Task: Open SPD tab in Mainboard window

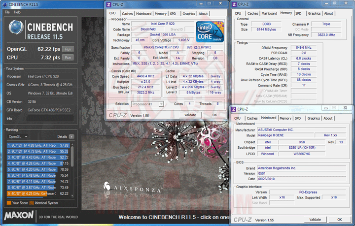Action: (x=298, y=118)
